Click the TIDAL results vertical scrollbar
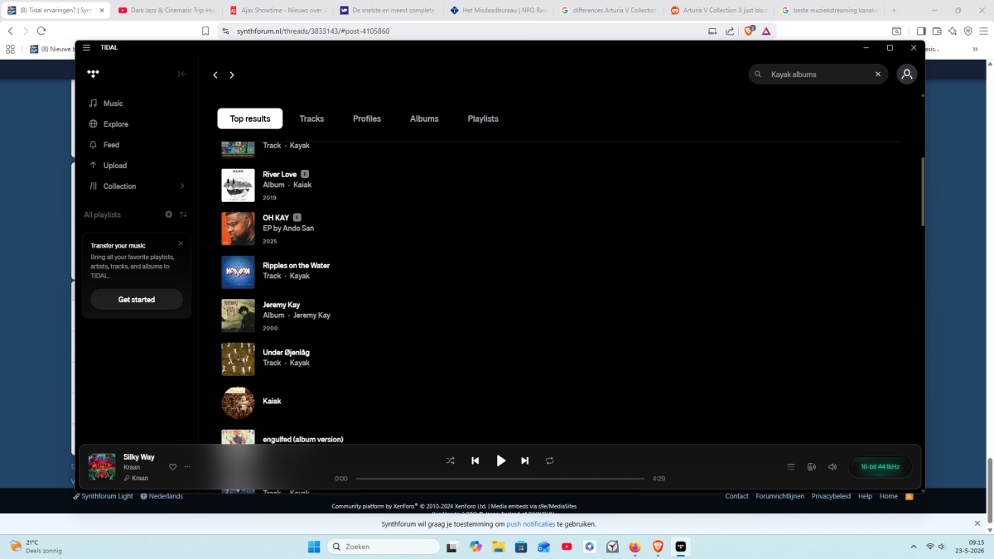Image resolution: width=994 pixels, height=559 pixels. coord(922,191)
